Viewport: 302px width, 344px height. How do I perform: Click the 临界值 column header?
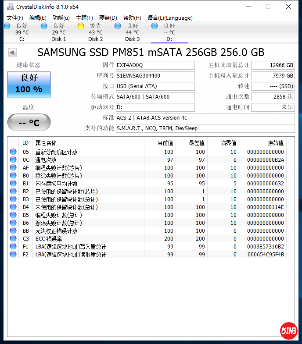pyautogui.click(x=223, y=143)
